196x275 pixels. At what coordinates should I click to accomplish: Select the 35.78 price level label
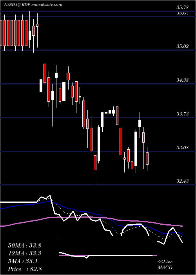tap(182, 7)
